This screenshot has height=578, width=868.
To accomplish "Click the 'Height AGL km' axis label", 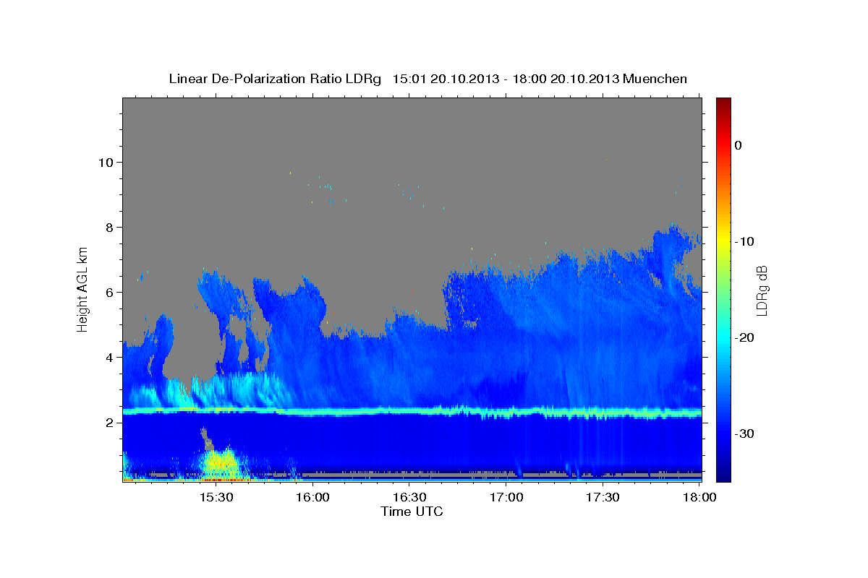I will pos(83,290).
